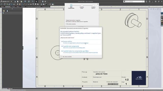Expand the SOLIDWORKS menu arrow
163x91 pixels.
[11, 2]
